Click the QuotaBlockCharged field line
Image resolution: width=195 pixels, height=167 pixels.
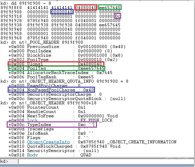tap(64, 146)
